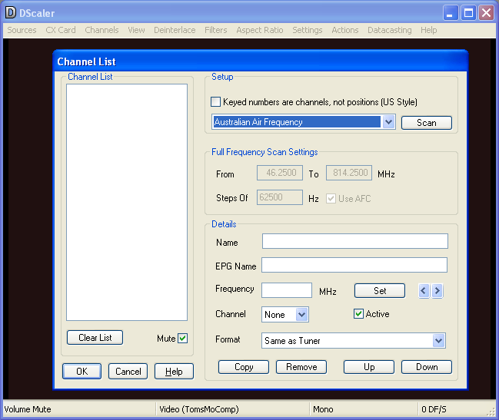Maximize the DScaler window

click(468, 13)
